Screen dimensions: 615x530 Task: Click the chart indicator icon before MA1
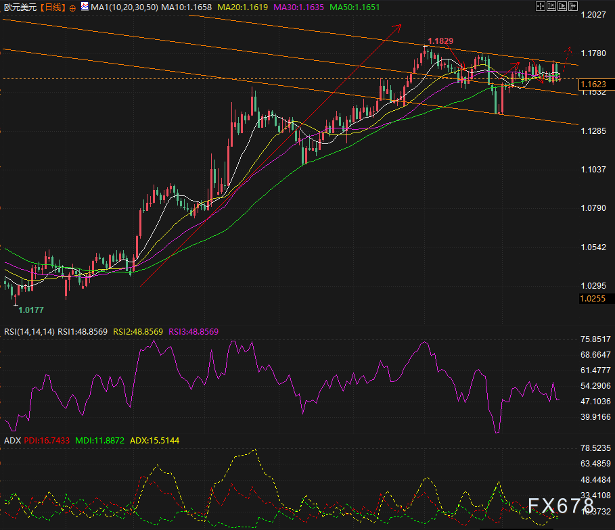[84, 7]
